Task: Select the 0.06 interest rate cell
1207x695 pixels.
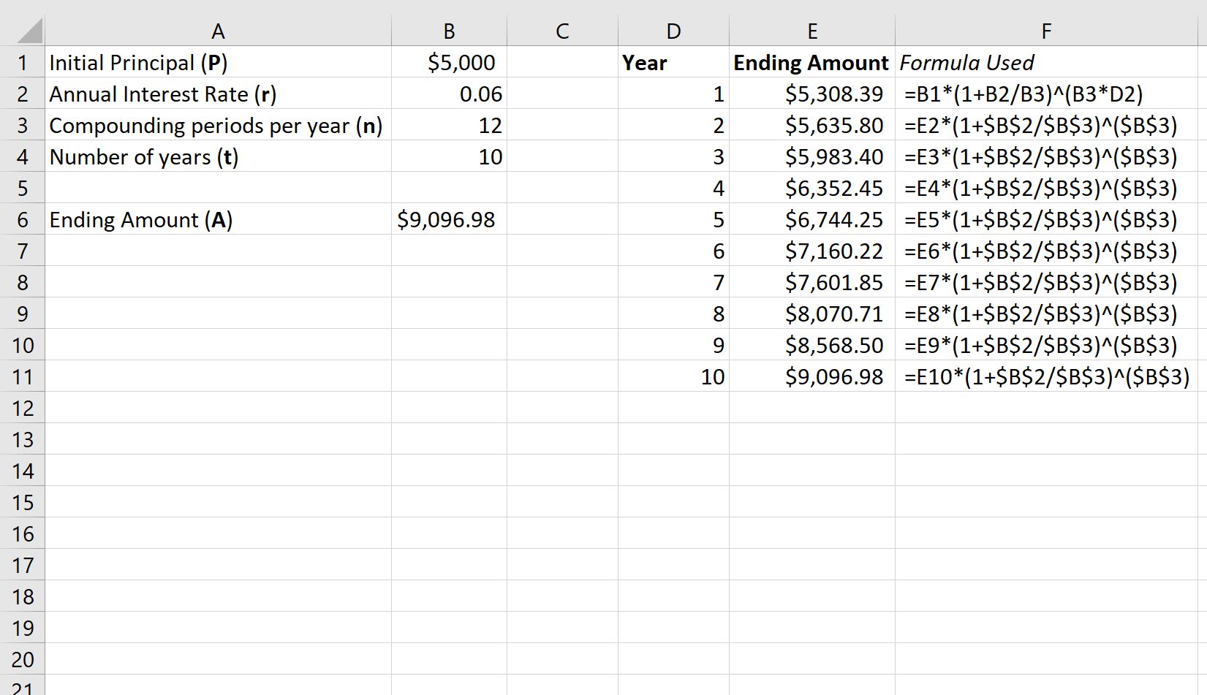Action: pos(449,94)
